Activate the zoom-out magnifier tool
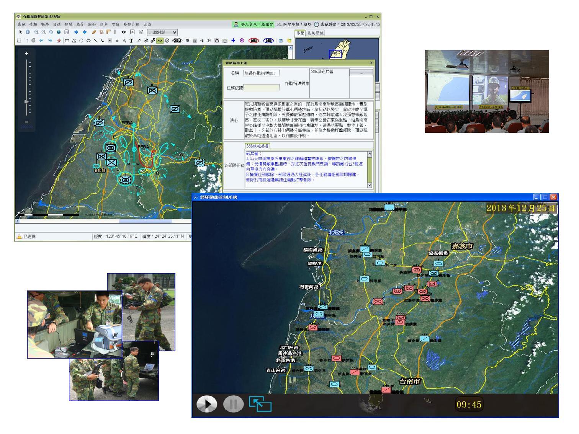The height and width of the screenshot is (434, 579). click(44, 32)
